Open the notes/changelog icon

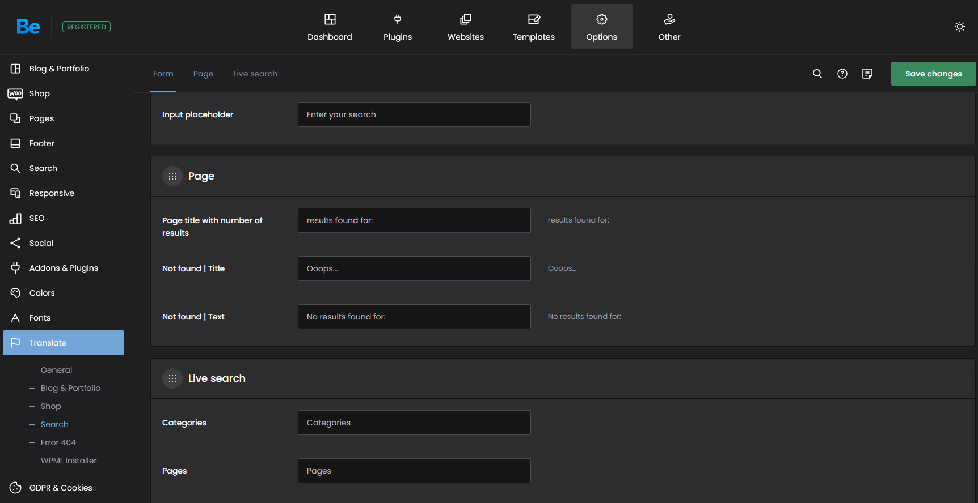pyautogui.click(x=867, y=74)
